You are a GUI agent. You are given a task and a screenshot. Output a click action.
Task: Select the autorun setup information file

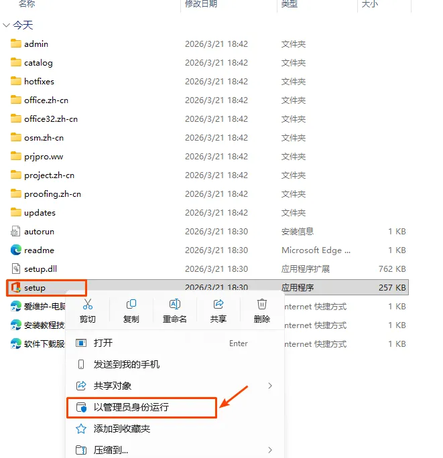click(x=39, y=232)
